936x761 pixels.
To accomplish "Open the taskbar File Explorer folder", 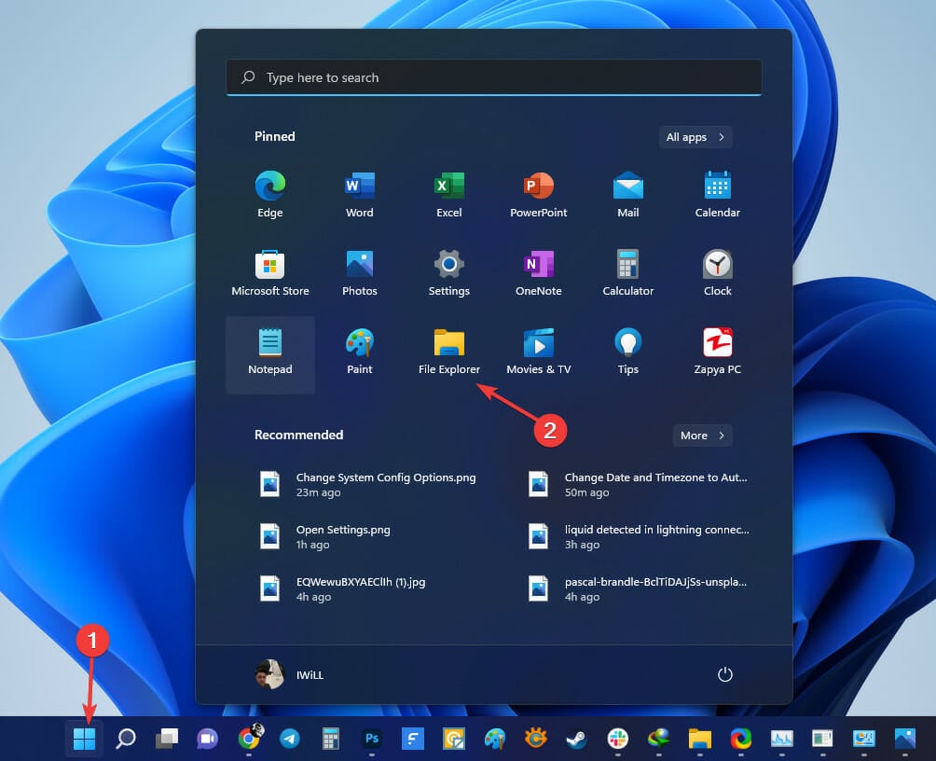I will (699, 739).
